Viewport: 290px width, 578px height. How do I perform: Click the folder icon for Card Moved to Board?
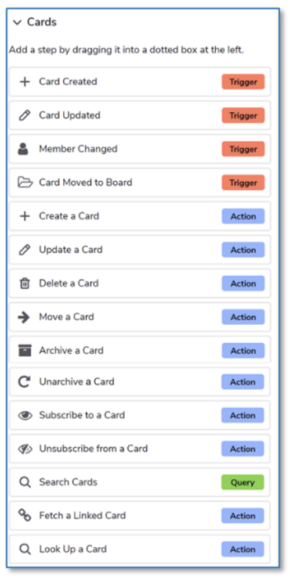coord(25,182)
